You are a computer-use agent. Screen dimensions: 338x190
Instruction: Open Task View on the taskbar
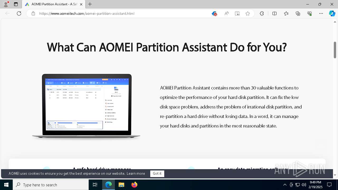(95, 185)
